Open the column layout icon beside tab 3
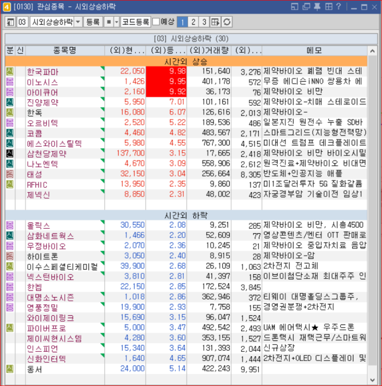382x386 pixels. click(215, 22)
